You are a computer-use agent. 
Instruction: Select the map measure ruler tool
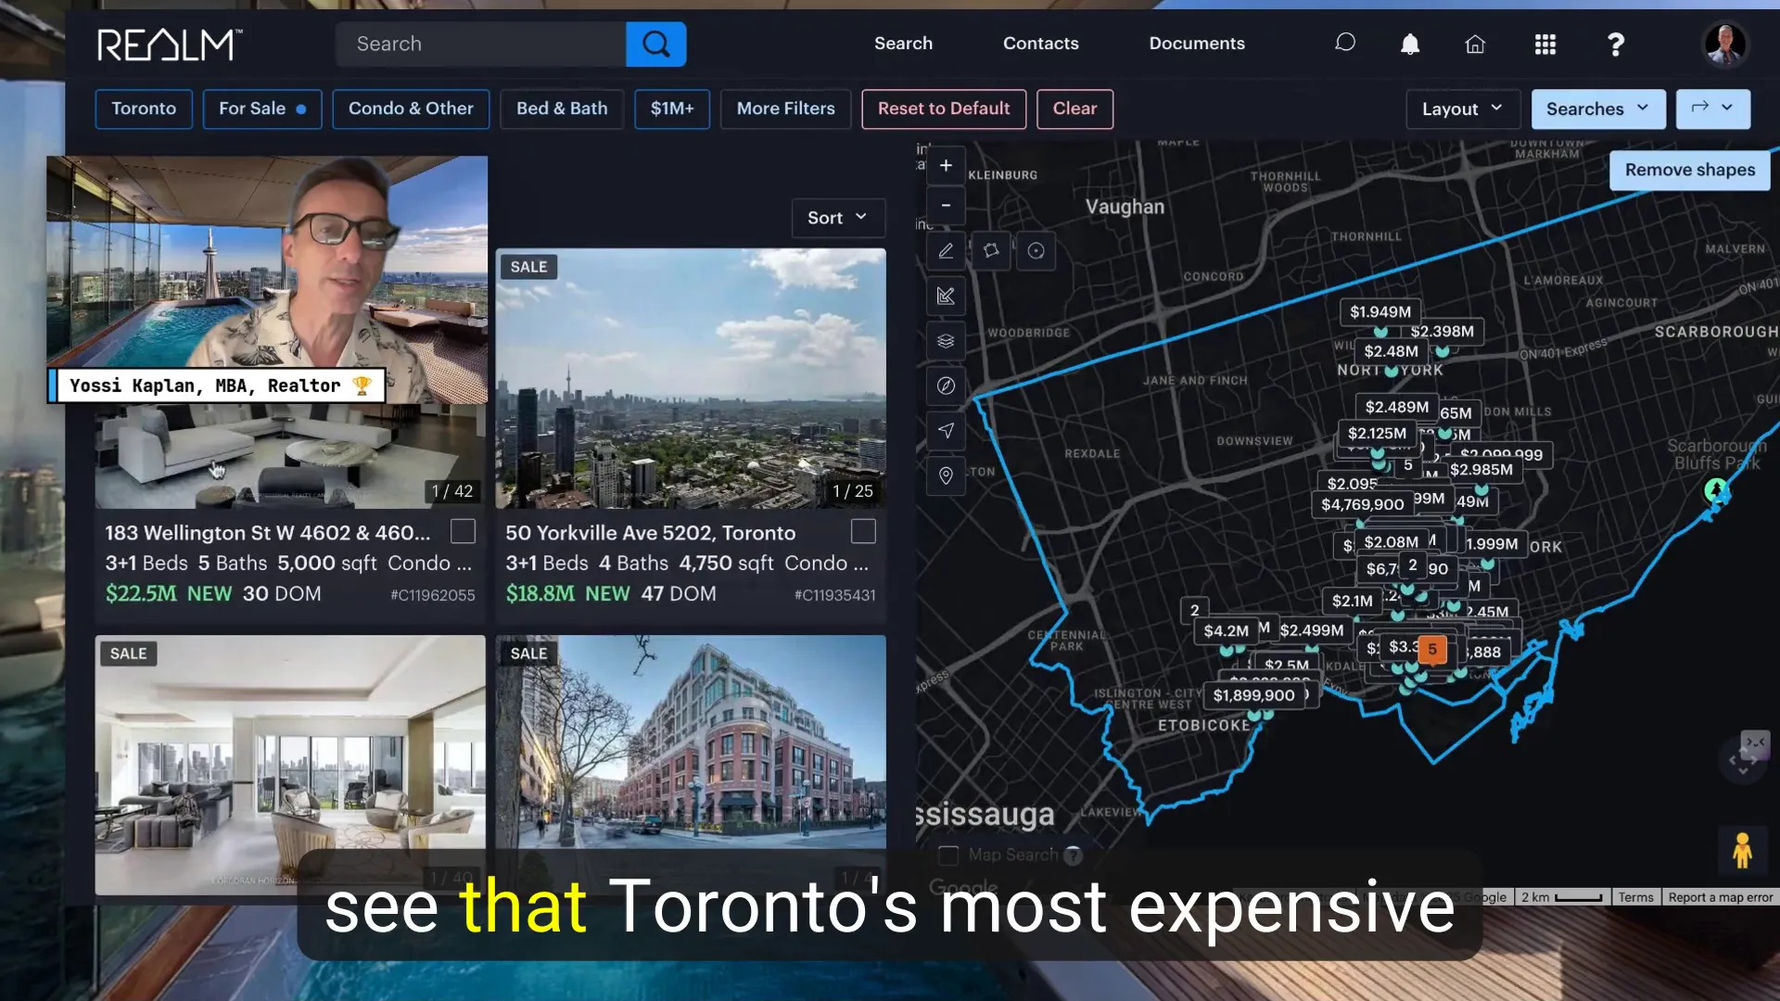(946, 297)
